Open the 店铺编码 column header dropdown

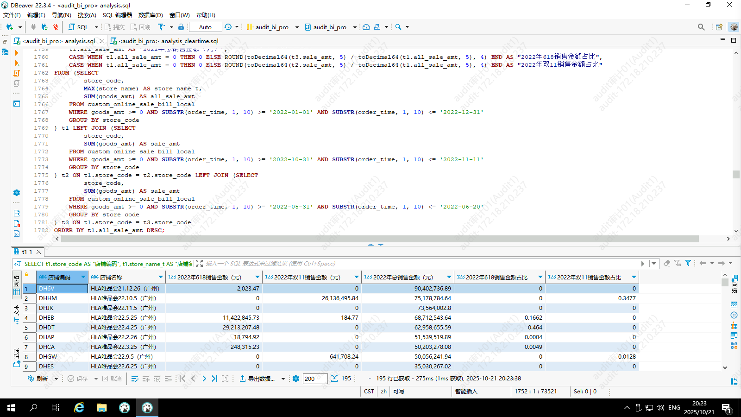83,277
